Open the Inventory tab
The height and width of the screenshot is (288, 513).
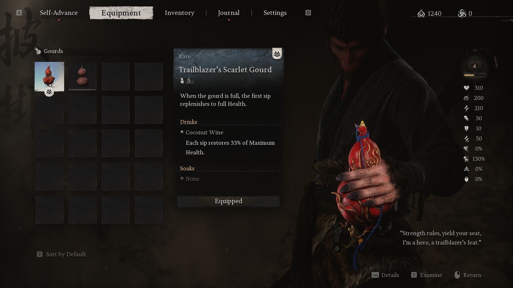pos(180,13)
